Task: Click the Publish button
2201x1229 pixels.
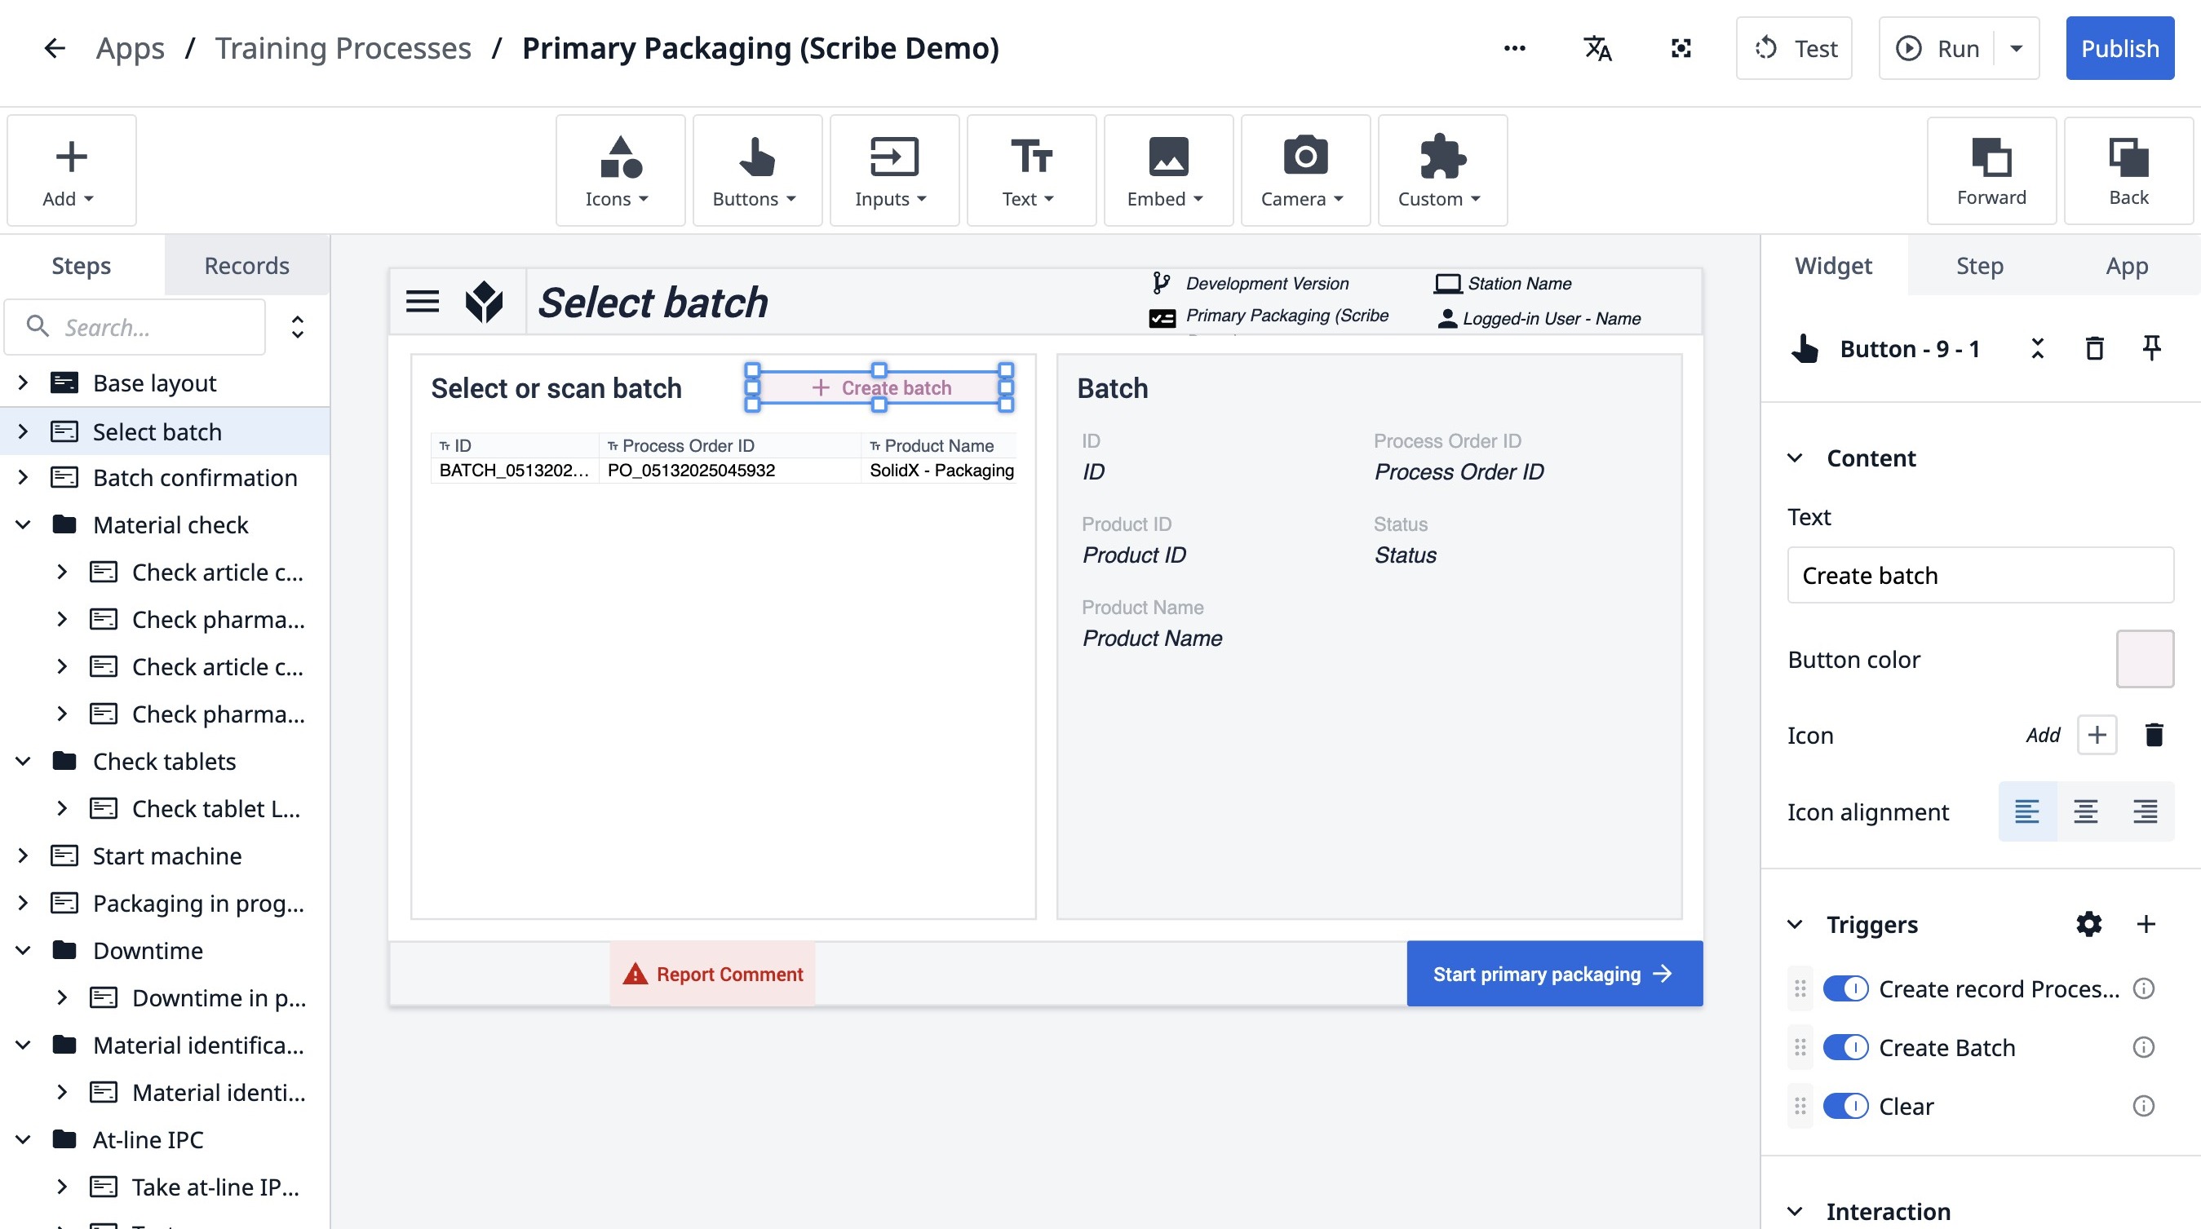Action: (2119, 49)
